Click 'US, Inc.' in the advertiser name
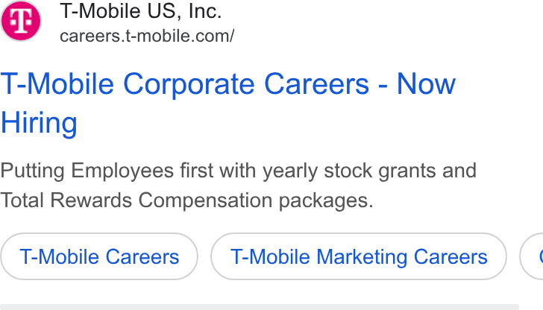The width and height of the screenshot is (543, 310). point(184,11)
